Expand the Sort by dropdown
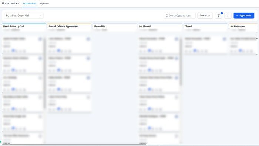Image resolution: width=259 pixels, height=146 pixels. [205, 15]
